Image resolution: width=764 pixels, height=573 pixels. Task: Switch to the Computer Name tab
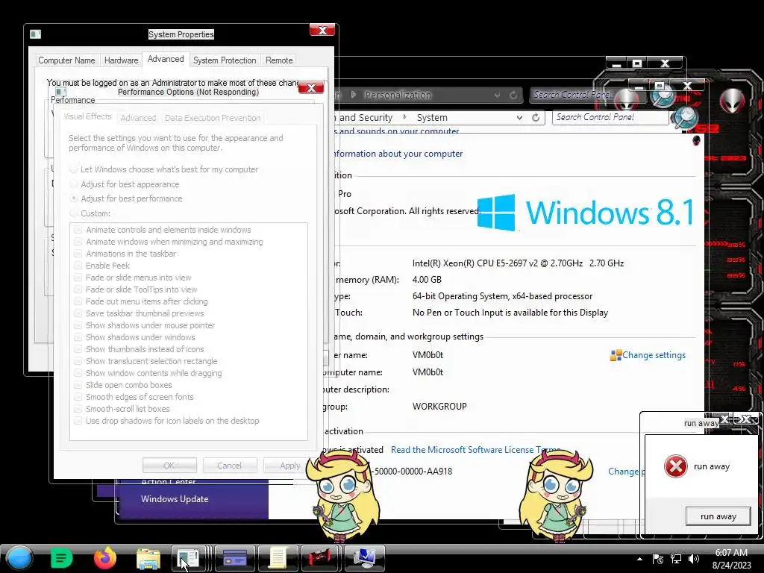pos(66,60)
